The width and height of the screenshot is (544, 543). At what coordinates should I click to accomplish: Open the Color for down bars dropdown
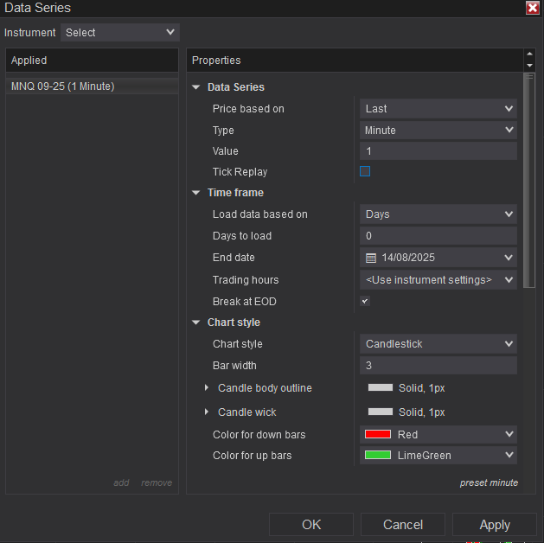pos(438,434)
